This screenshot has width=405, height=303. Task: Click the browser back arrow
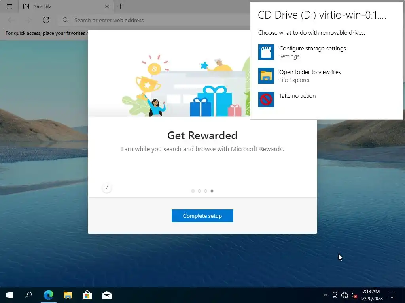pyautogui.click(x=11, y=20)
